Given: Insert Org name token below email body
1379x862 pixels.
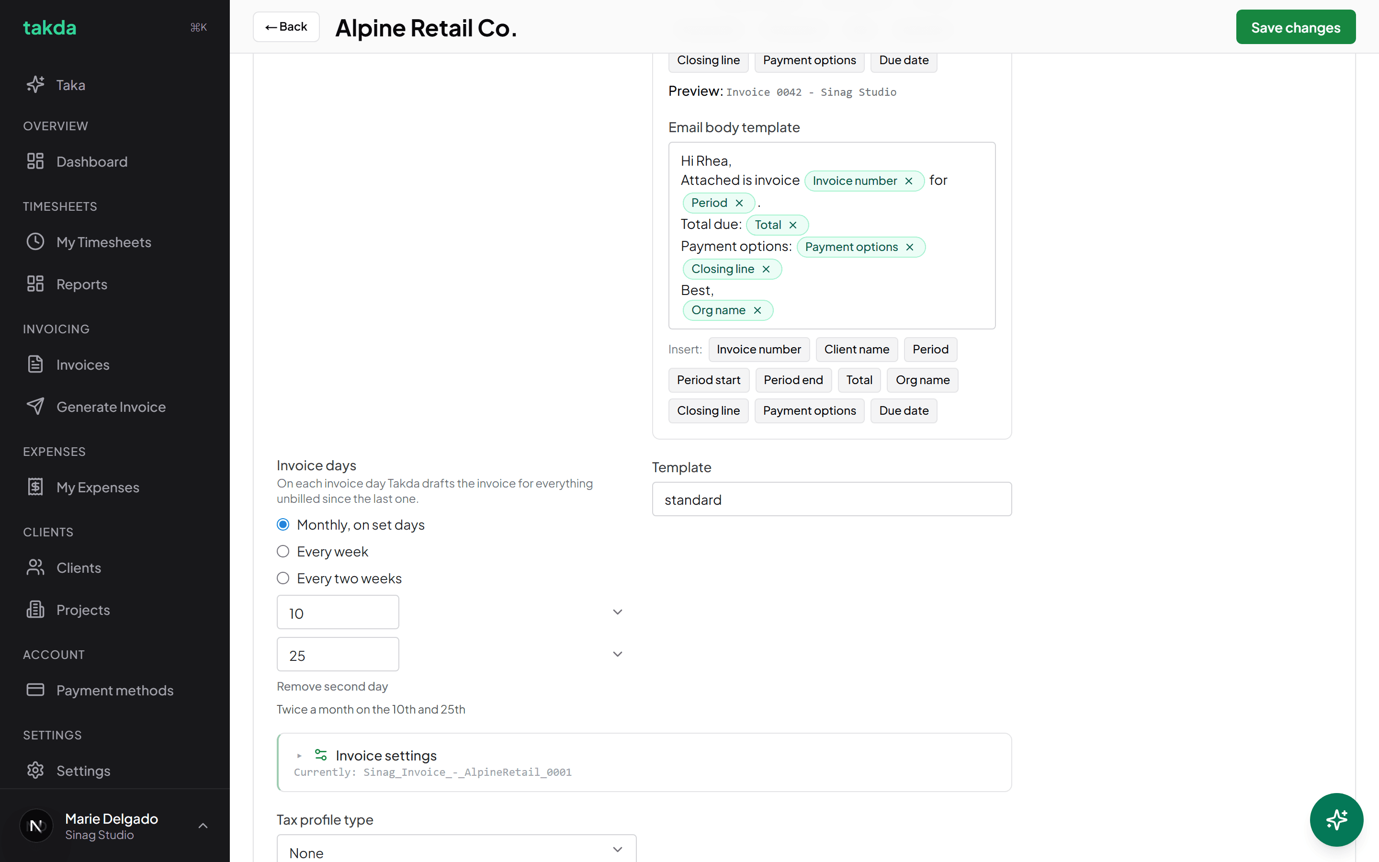Looking at the screenshot, I should (923, 380).
